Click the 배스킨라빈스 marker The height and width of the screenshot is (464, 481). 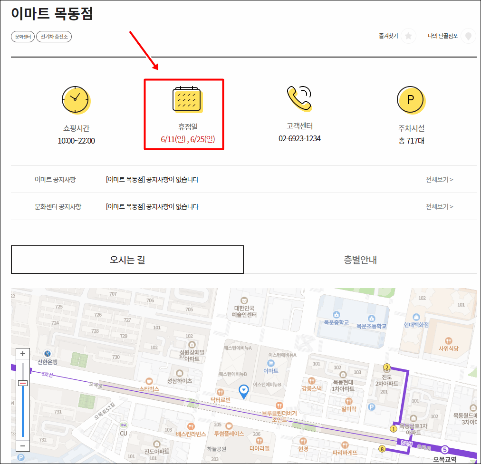(191, 426)
